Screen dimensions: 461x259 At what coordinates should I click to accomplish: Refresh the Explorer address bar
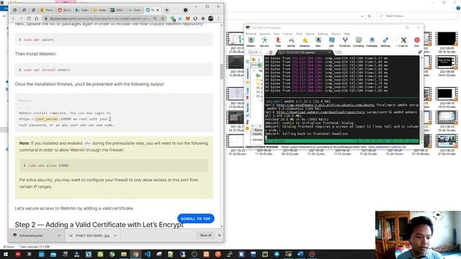(x=370, y=16)
